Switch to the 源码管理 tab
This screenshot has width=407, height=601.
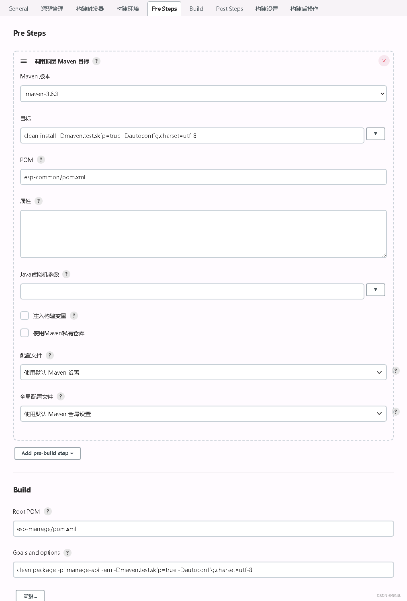click(x=52, y=9)
